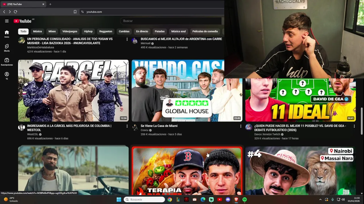364x204 pixels.
Task: Open Microsoft Edge from taskbar
Action: (203, 199)
